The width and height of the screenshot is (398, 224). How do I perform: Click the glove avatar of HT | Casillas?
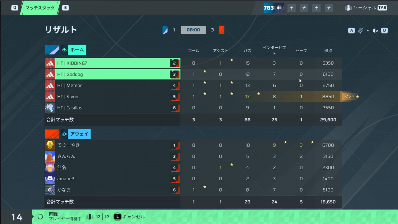click(50, 108)
